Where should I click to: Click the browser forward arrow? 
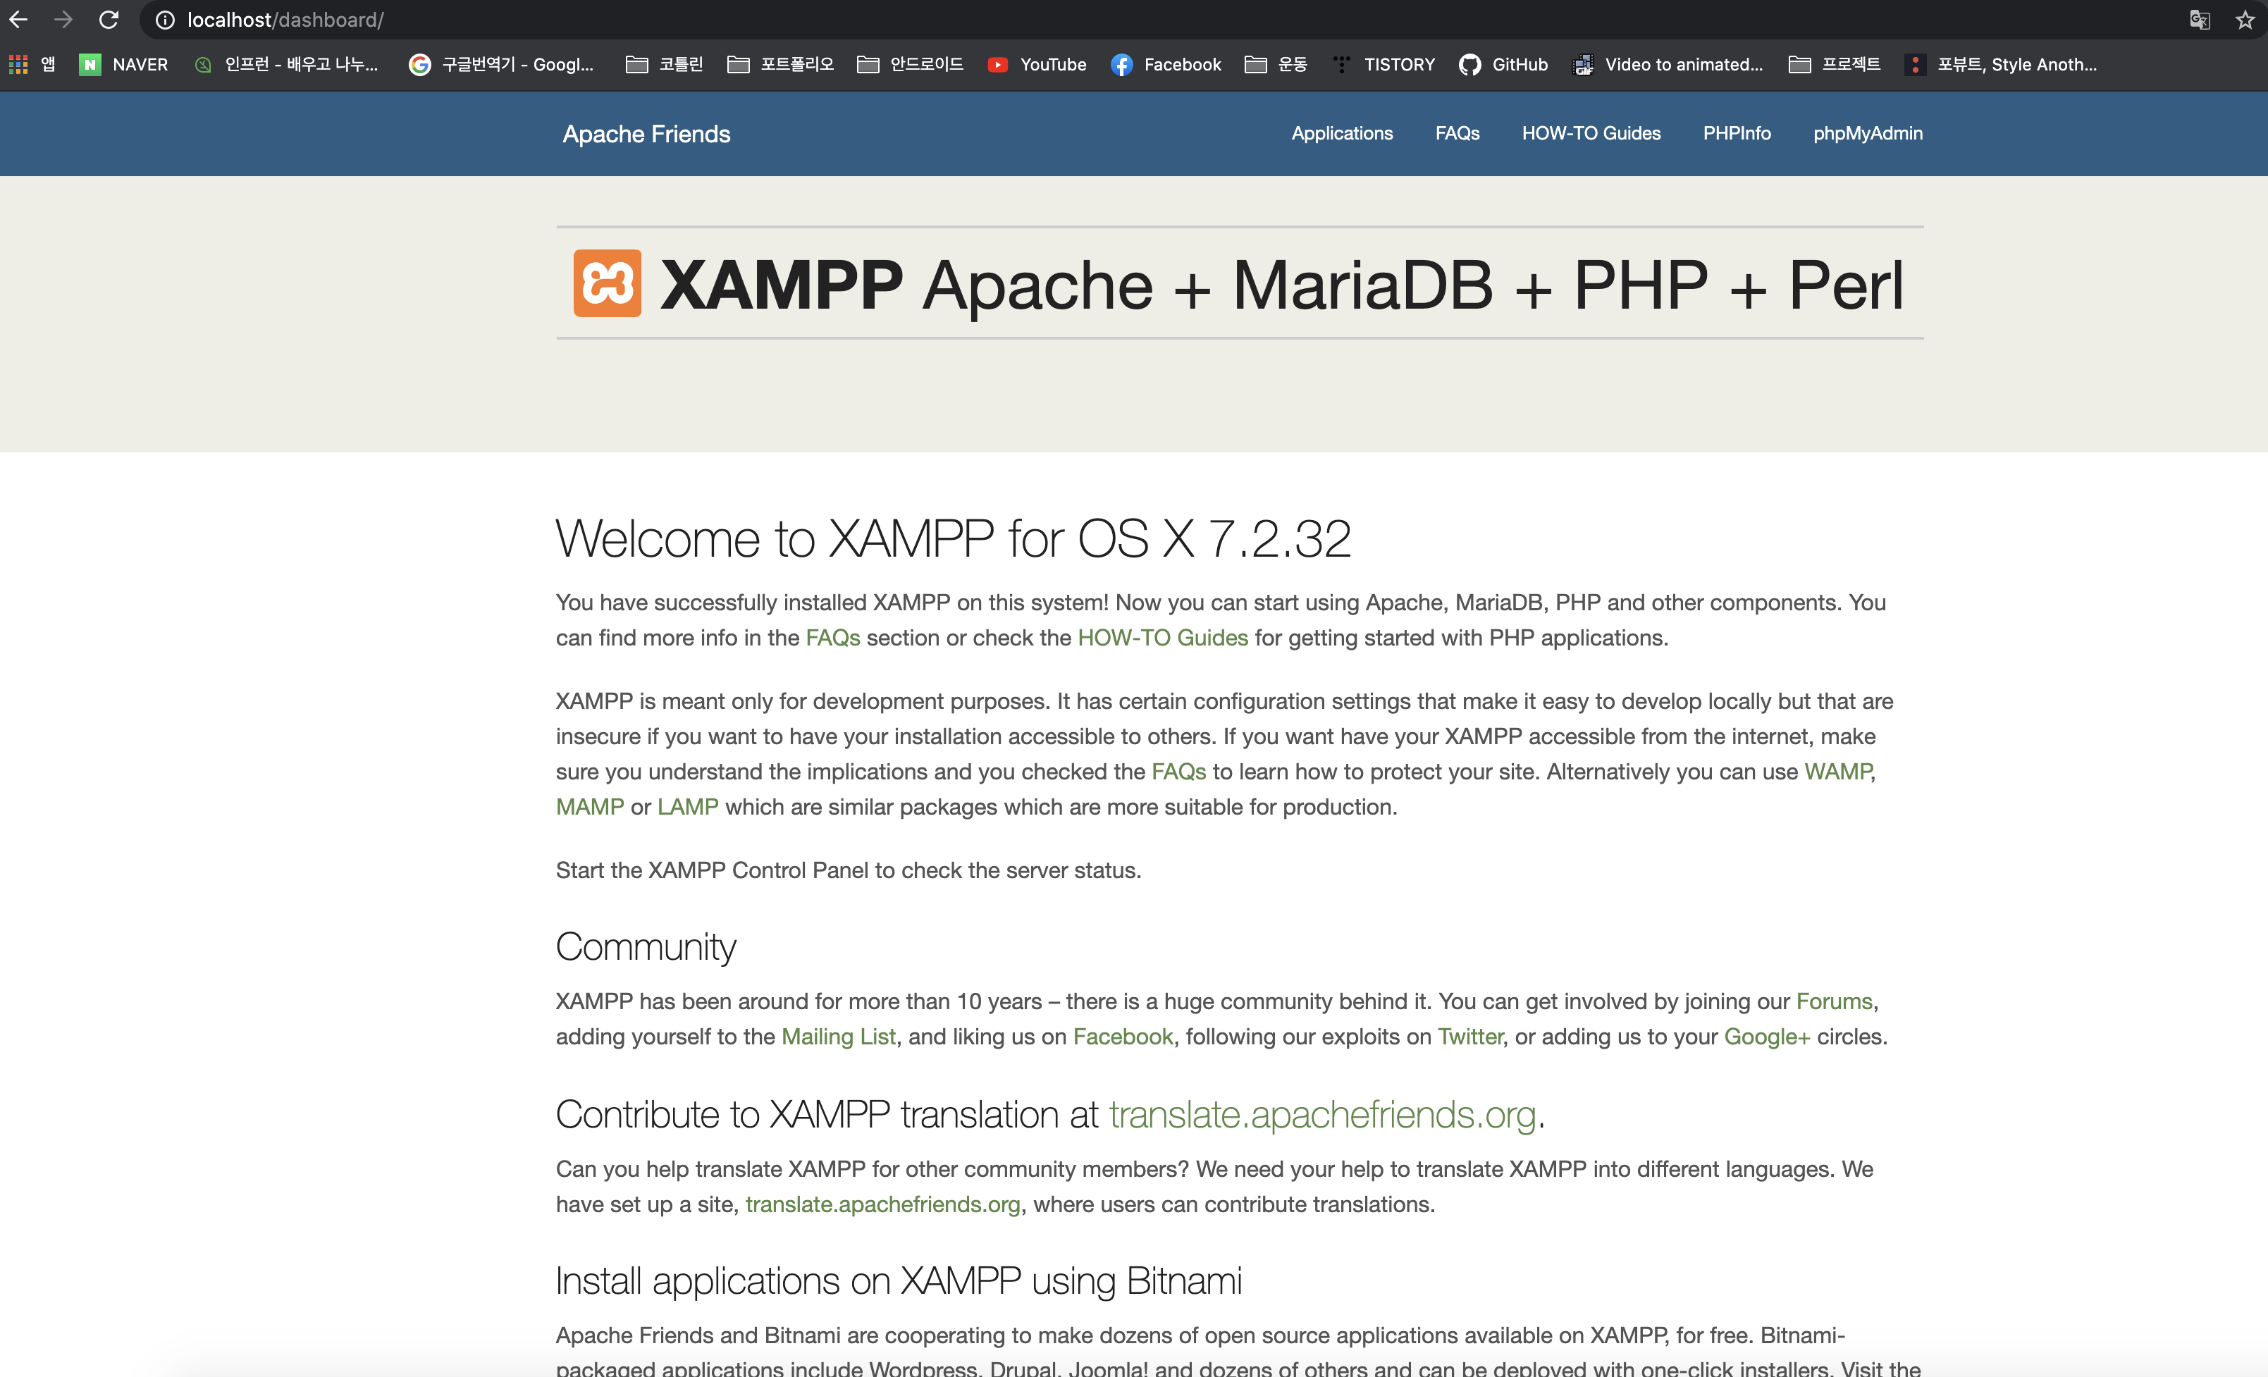click(x=63, y=19)
